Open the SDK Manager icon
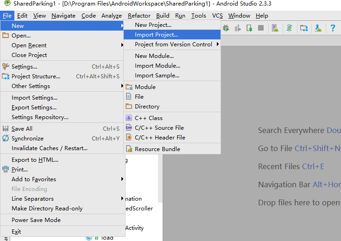This screenshot has height=241, width=341. [318, 28]
